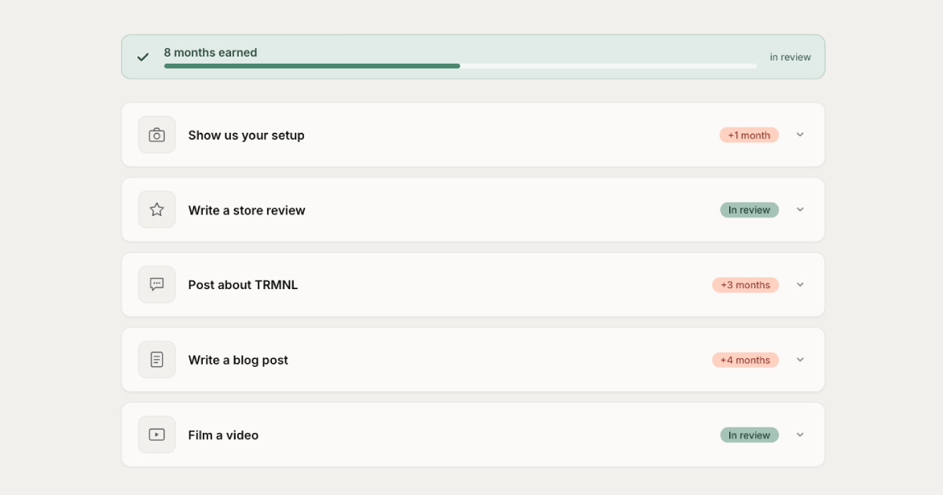
Task: Click the +3 months reward badge
Action: pyautogui.click(x=746, y=285)
